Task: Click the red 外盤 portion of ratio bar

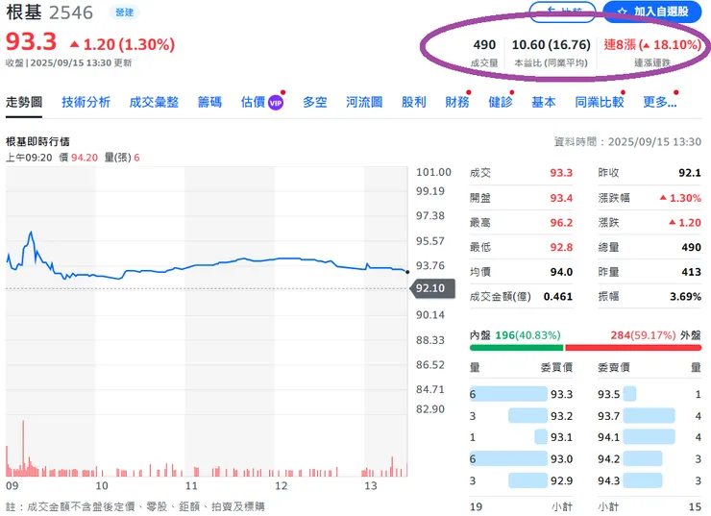Action: [633, 348]
